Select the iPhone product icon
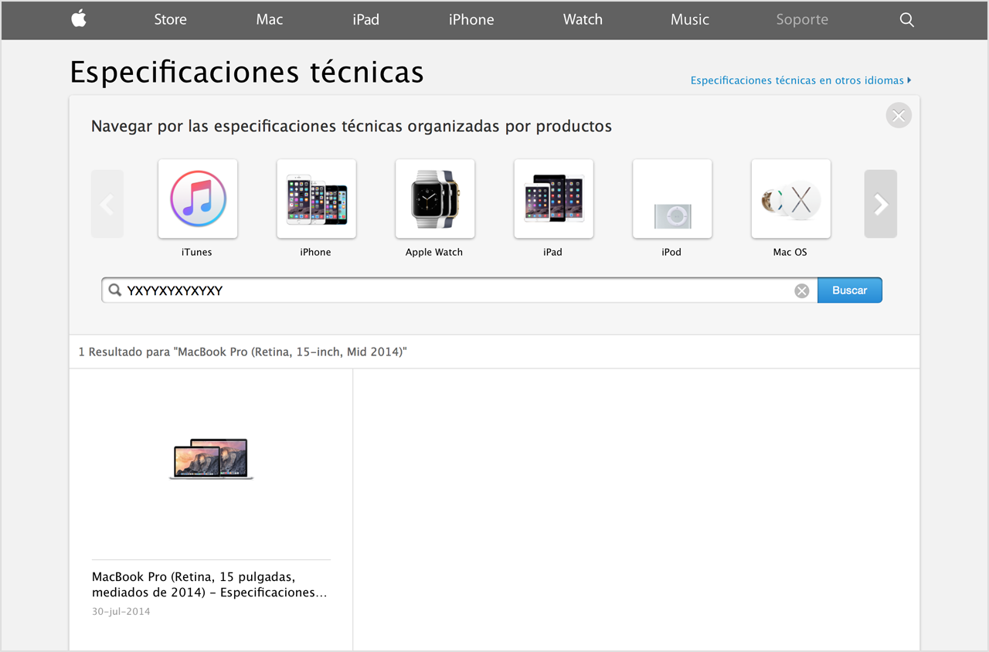This screenshot has height=652, width=989. [316, 199]
